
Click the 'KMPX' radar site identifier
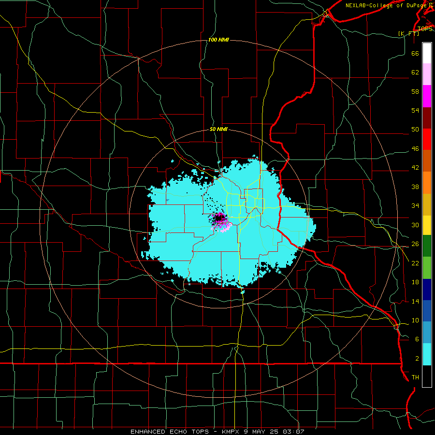click(232, 432)
